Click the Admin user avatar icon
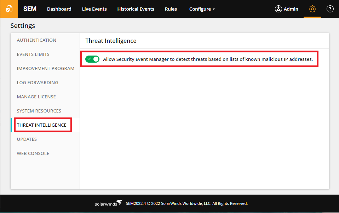 tap(278, 9)
